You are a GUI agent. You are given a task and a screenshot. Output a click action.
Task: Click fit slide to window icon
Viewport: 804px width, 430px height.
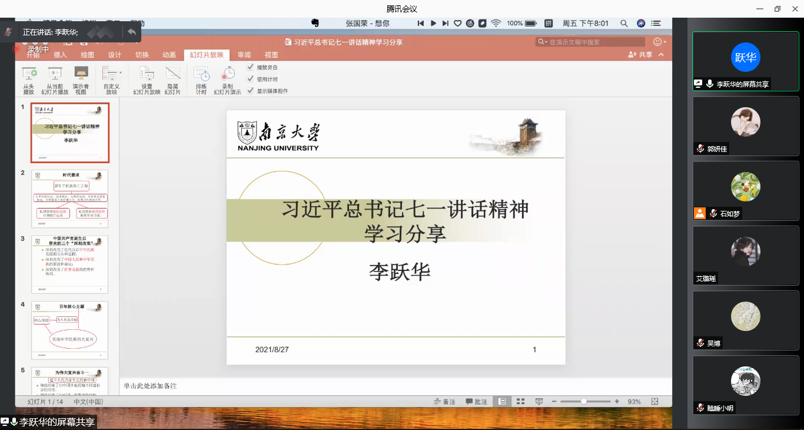pyautogui.click(x=655, y=401)
